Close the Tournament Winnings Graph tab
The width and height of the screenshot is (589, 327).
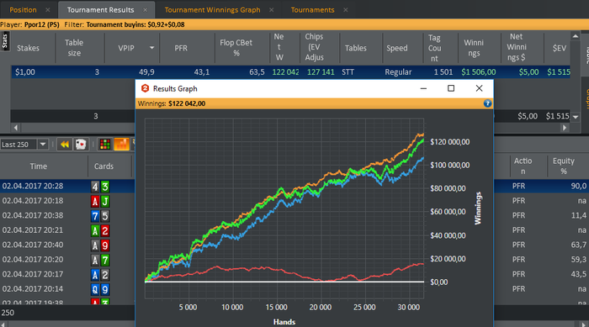[x=271, y=10]
